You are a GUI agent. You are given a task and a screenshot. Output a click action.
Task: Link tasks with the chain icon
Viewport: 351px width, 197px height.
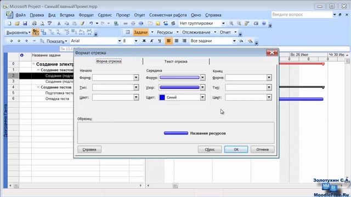click(126, 23)
